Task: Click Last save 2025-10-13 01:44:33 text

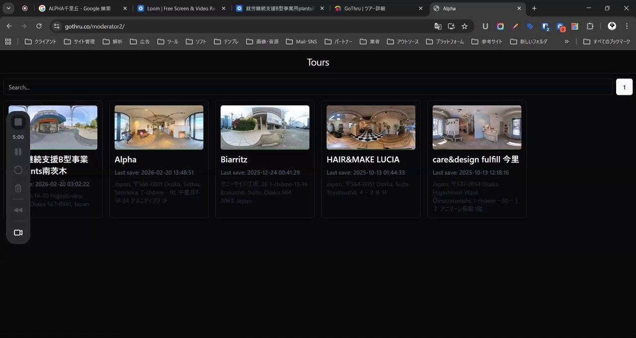Action: (366, 172)
